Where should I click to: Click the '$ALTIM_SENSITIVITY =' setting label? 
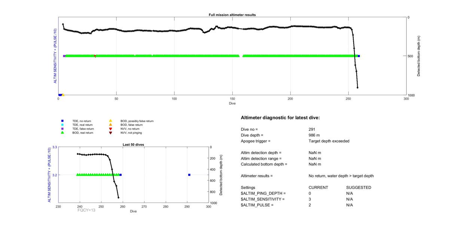pyautogui.click(x=263, y=199)
